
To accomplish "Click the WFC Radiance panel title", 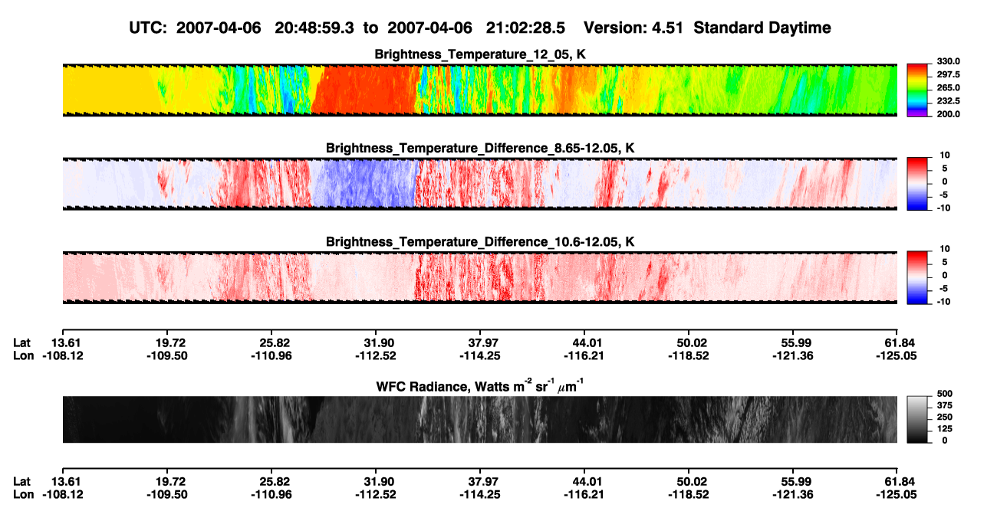I will [x=480, y=385].
